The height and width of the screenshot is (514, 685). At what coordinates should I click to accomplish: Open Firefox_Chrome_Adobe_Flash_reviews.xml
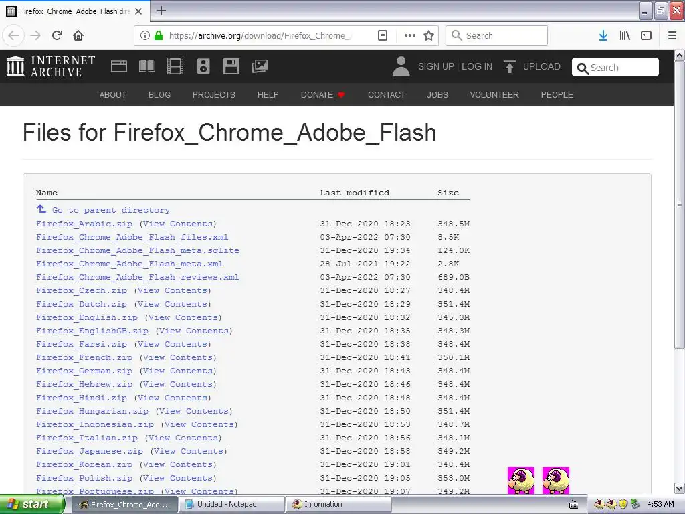[x=138, y=277]
